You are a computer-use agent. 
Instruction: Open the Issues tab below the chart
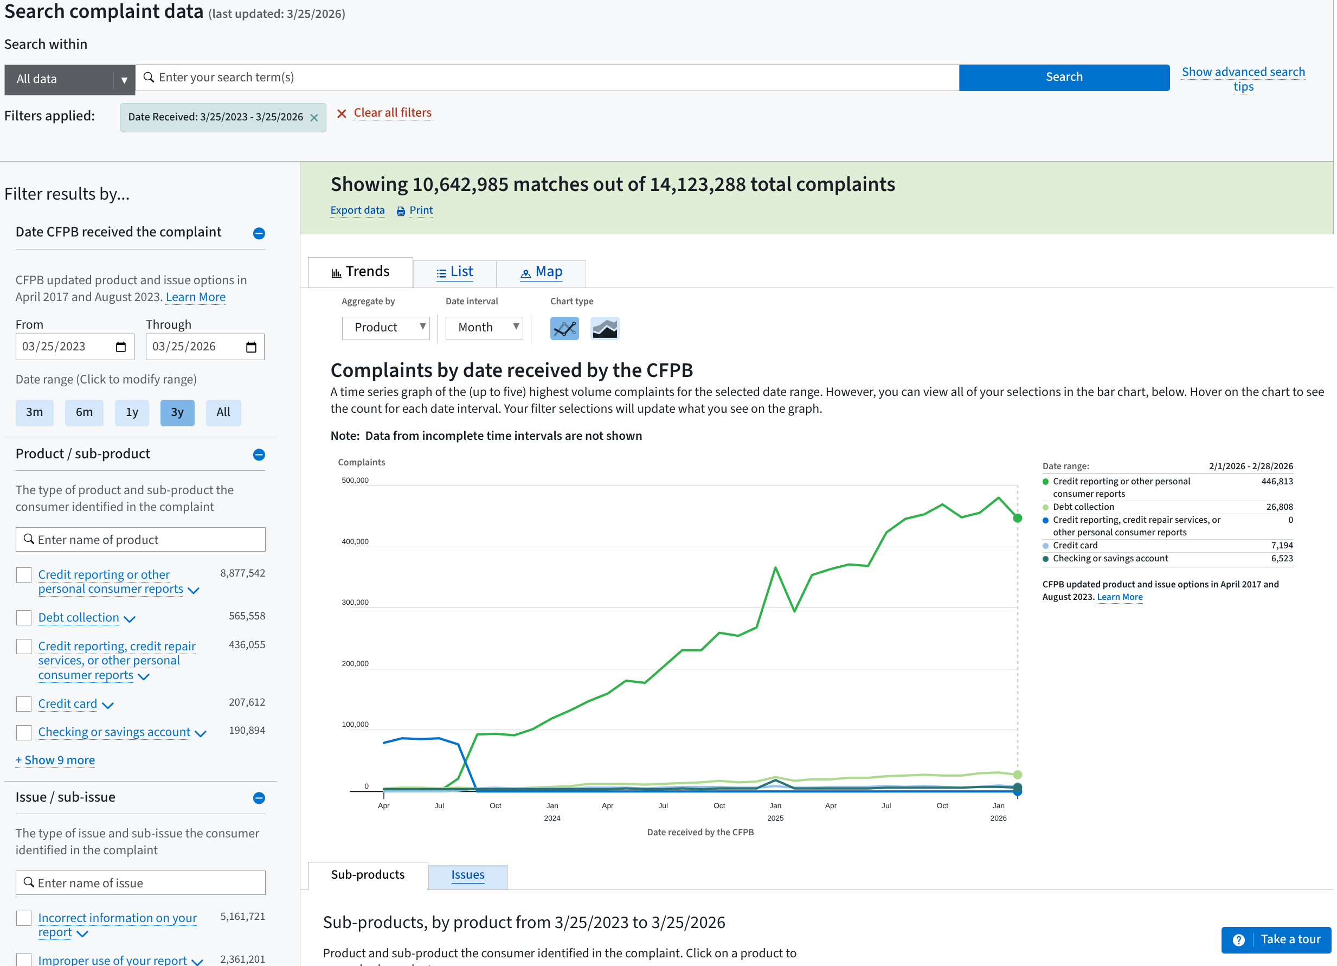467,875
